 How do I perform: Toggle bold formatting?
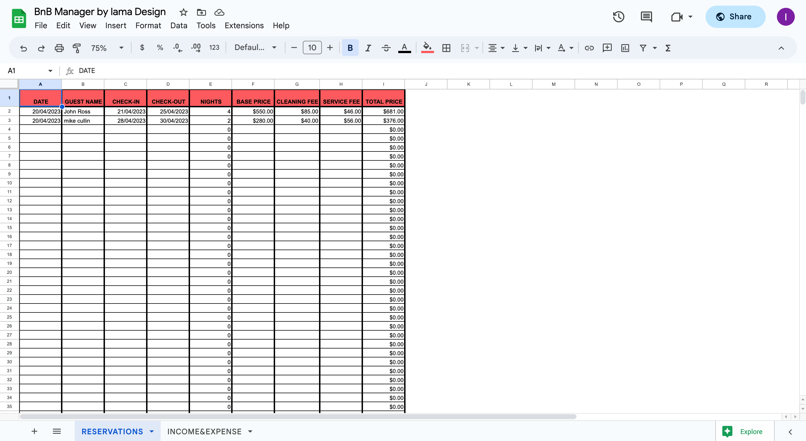(350, 48)
